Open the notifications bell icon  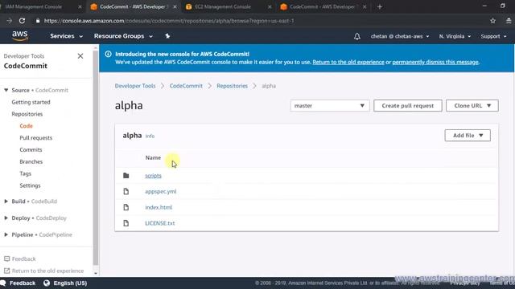[357, 36]
